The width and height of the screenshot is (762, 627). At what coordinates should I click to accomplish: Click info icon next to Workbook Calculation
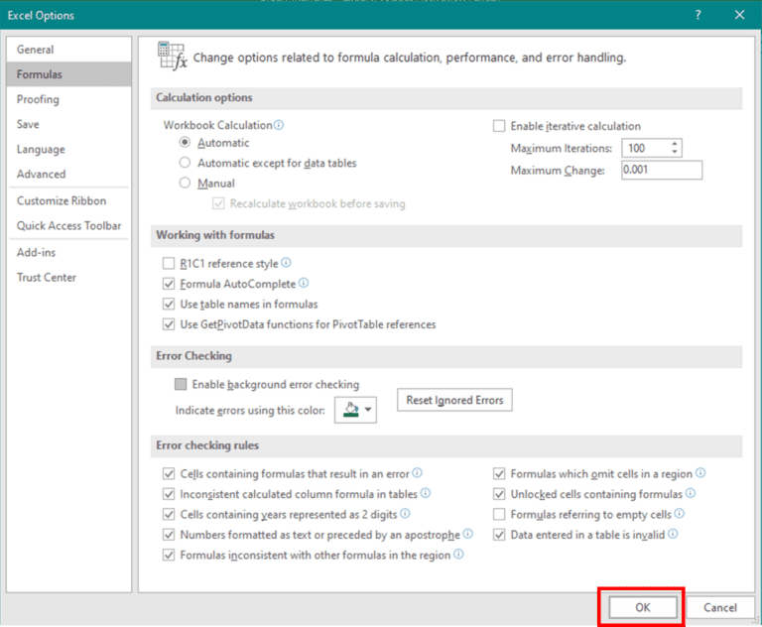click(x=279, y=126)
